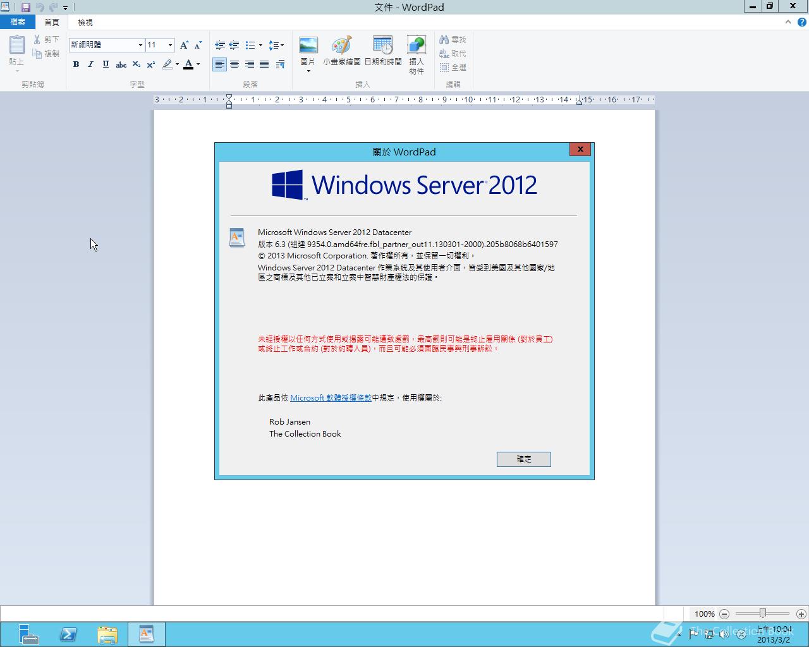Click the justify text icon

click(264, 64)
